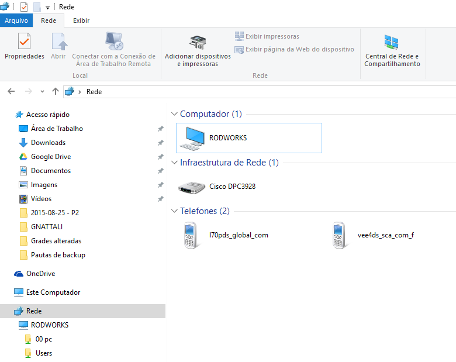
Task: Open the Users shared folder
Action: (x=39, y=353)
